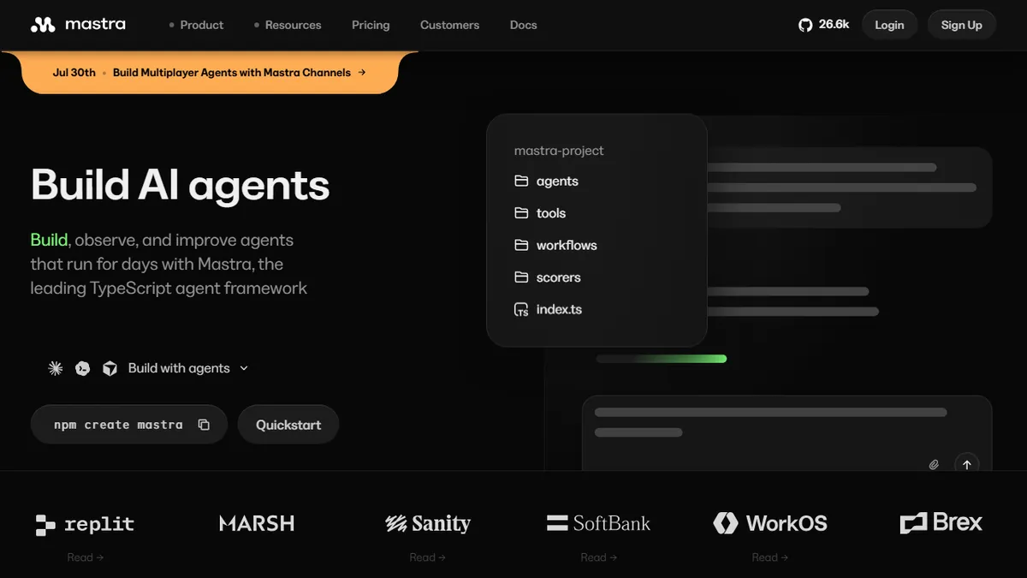
Task: Click the cube agent icon
Action: click(x=110, y=368)
